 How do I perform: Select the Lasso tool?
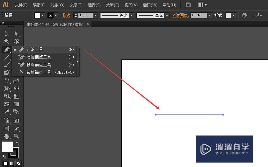click(x=16, y=41)
